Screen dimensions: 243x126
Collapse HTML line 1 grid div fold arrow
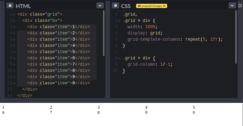pyautogui.click(x=14, y=15)
